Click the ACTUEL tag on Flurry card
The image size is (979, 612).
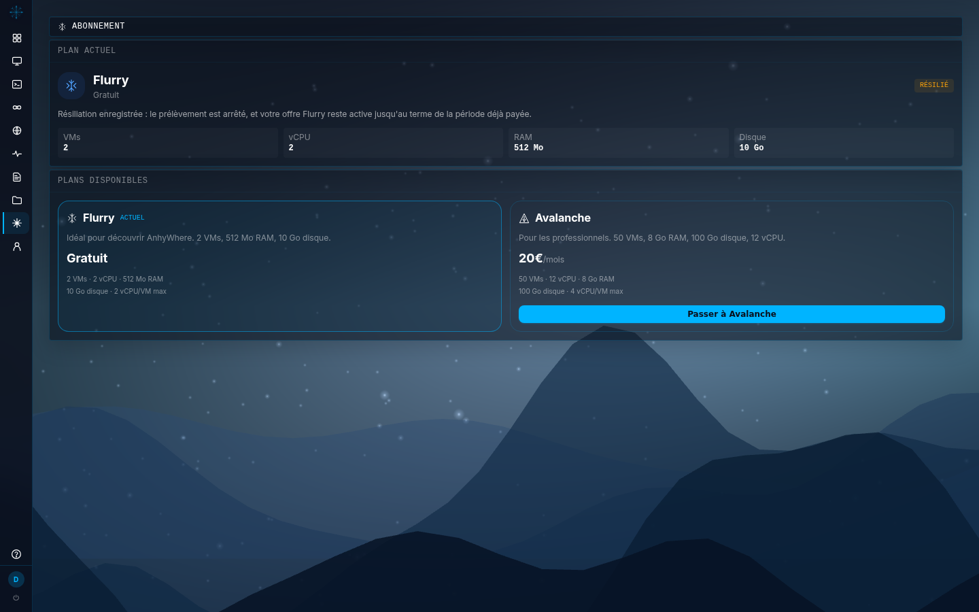[132, 218]
